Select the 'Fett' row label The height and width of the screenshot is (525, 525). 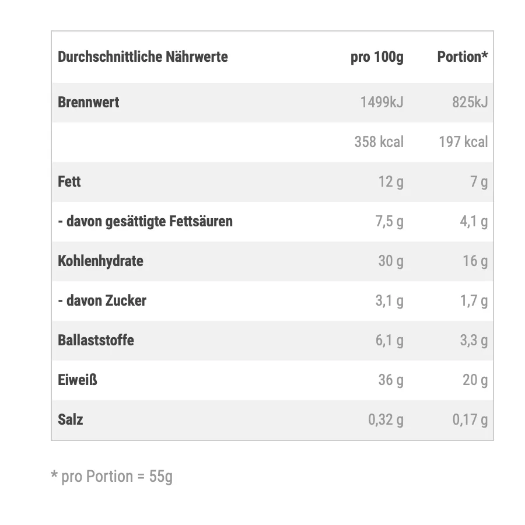pos(69,181)
